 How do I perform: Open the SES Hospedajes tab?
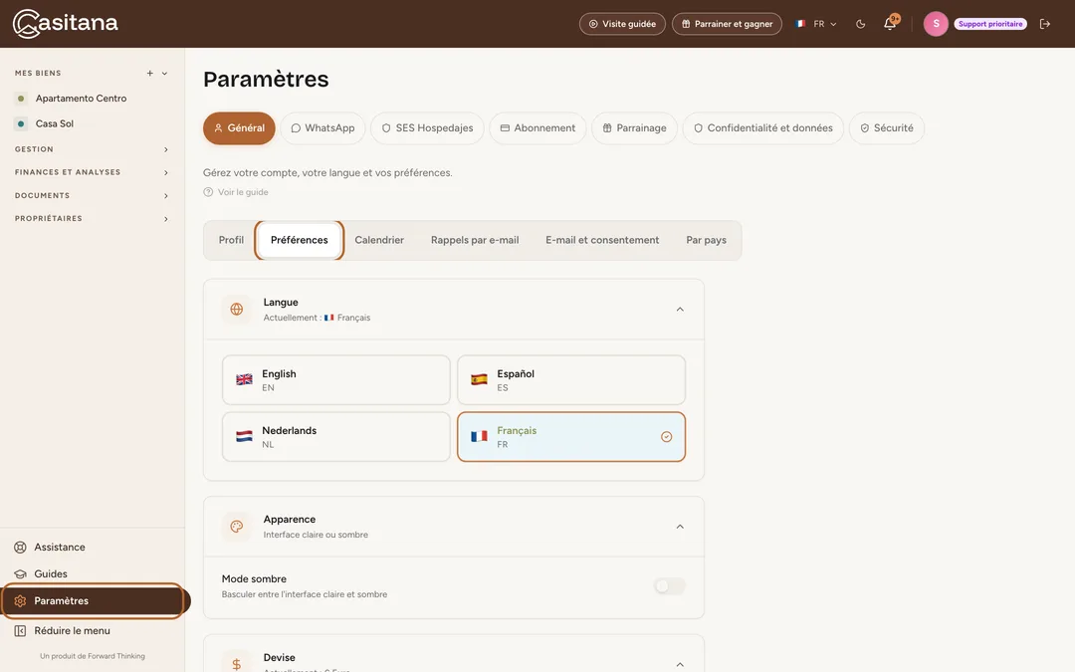[x=427, y=128]
